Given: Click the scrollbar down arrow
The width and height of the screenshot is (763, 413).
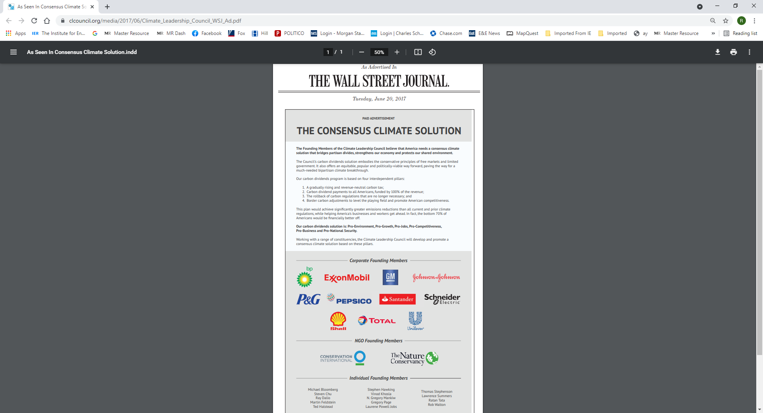Looking at the screenshot, I should (x=759, y=409).
